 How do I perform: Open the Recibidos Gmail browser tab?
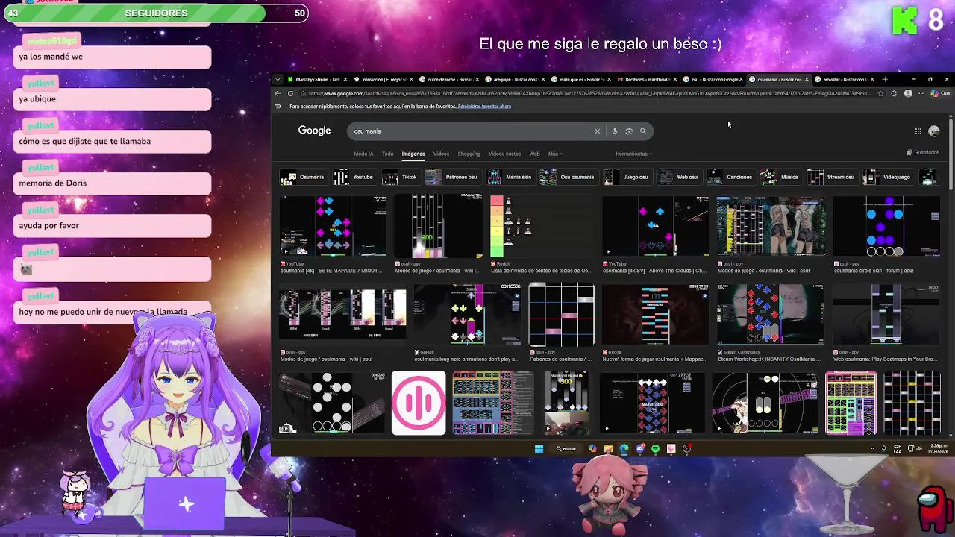(x=646, y=79)
